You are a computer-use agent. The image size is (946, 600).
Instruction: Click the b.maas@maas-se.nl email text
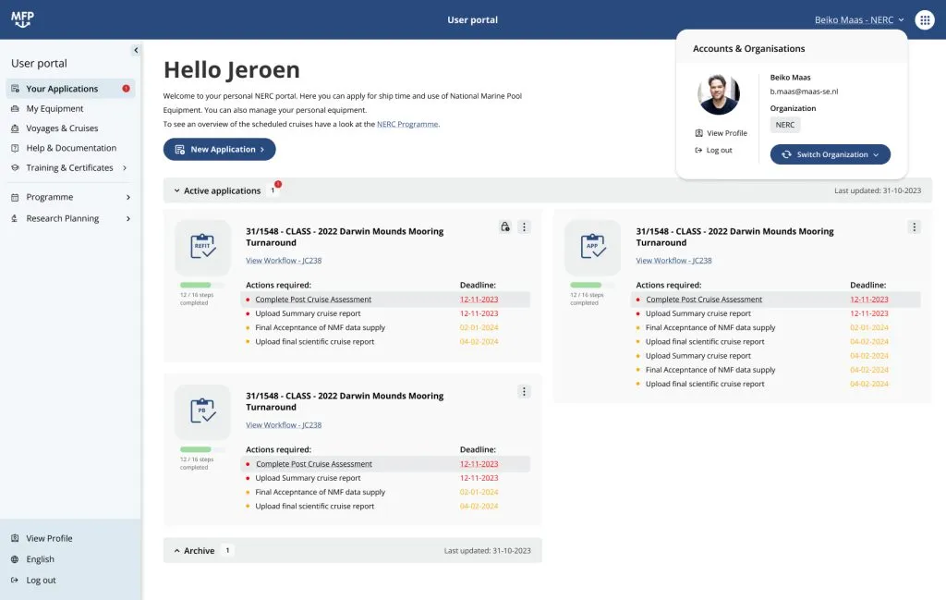804,92
